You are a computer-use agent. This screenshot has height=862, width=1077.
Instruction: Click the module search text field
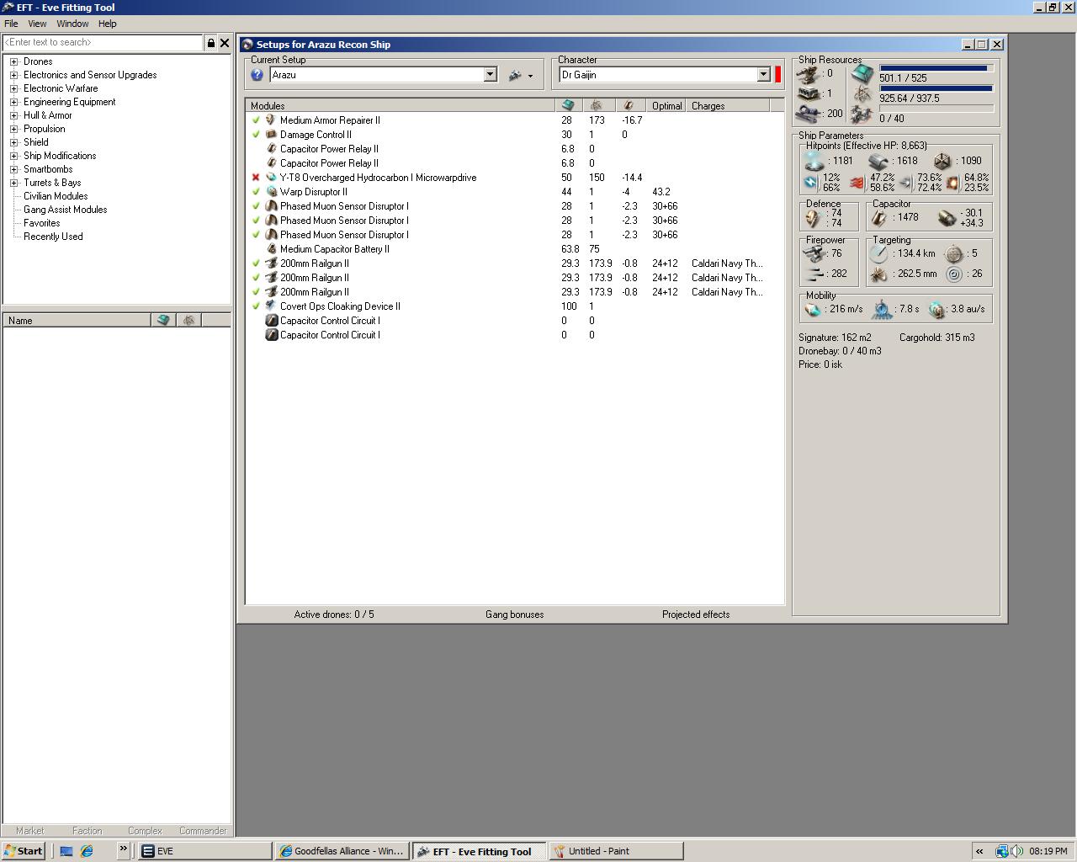[x=103, y=42]
